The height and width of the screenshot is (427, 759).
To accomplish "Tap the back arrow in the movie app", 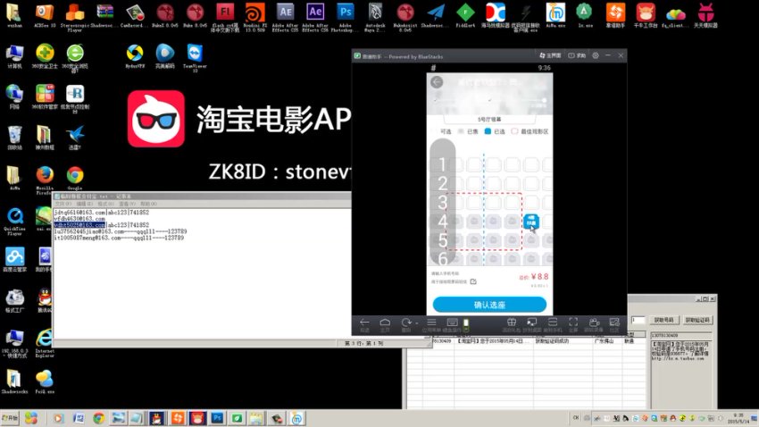I will click(x=437, y=82).
